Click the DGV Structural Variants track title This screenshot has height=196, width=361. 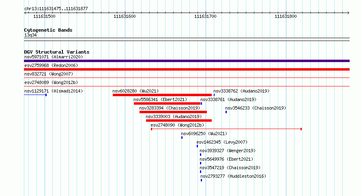57,52
